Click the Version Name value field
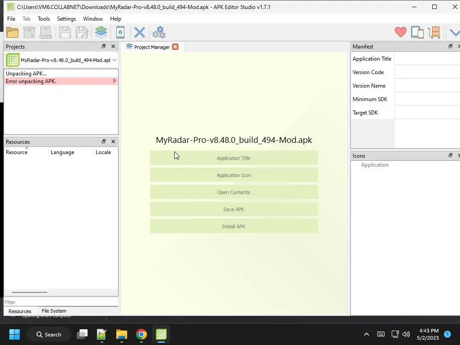 (428, 86)
